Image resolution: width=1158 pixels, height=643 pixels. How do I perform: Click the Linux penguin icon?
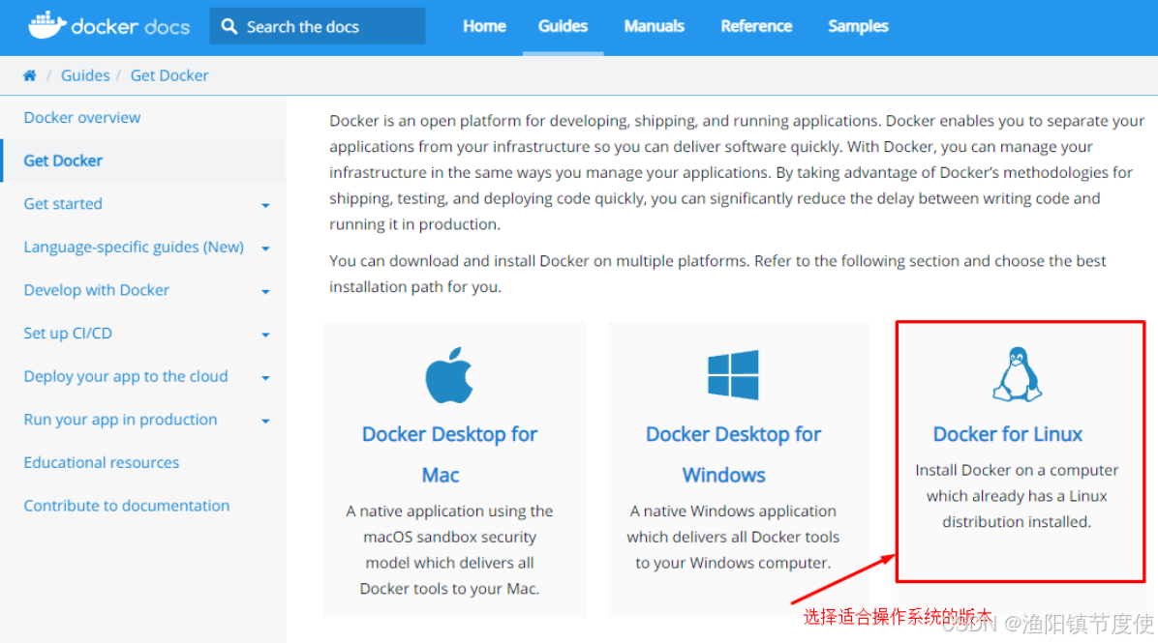(x=1017, y=374)
